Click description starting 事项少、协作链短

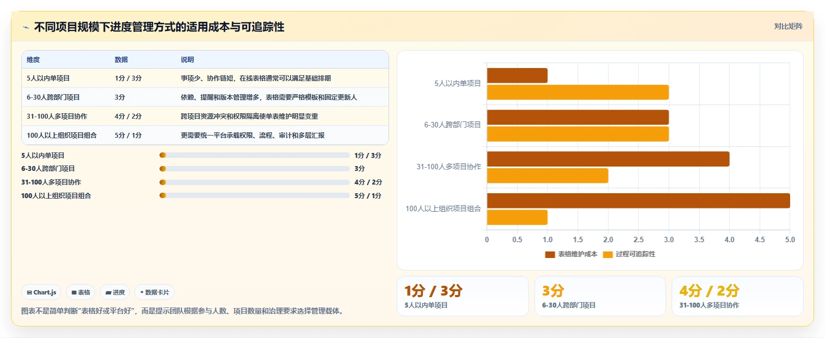point(256,78)
